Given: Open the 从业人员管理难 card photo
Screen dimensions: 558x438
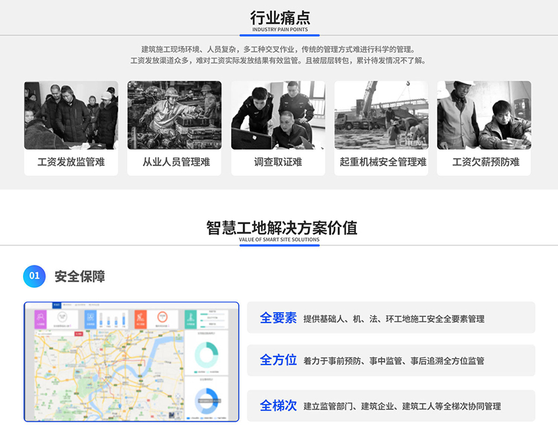Looking at the screenshot, I should (174, 115).
